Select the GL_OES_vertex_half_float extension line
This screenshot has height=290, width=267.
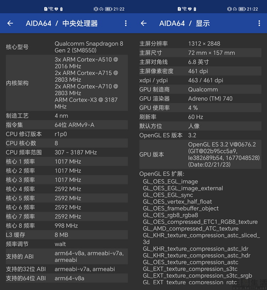tap(177, 202)
